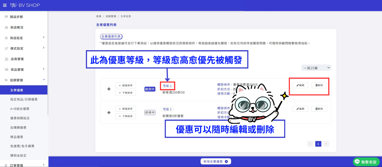Click the 新增全單優惠 button
Viewport: 382px width, 167px height.
(216, 161)
